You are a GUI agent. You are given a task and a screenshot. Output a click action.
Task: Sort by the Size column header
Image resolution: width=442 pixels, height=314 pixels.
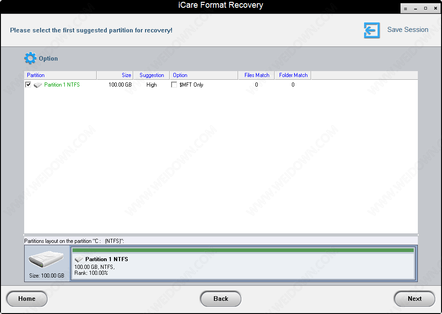[x=115, y=75]
